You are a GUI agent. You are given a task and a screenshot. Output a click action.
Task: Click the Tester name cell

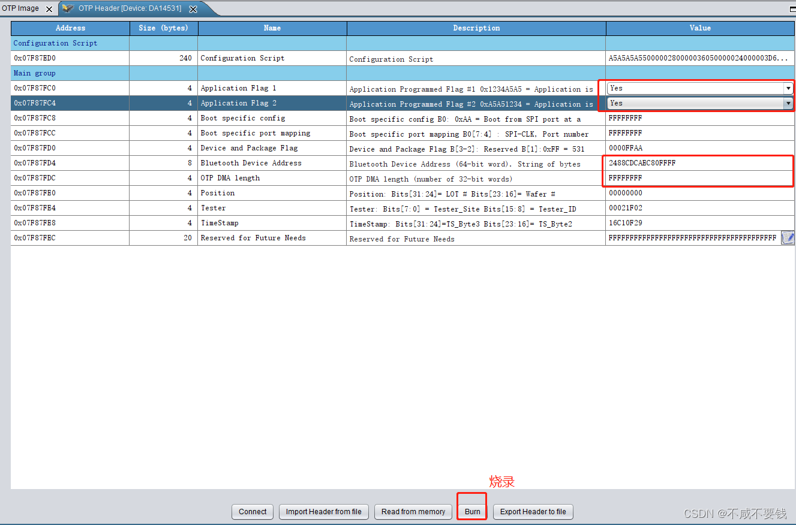272,208
